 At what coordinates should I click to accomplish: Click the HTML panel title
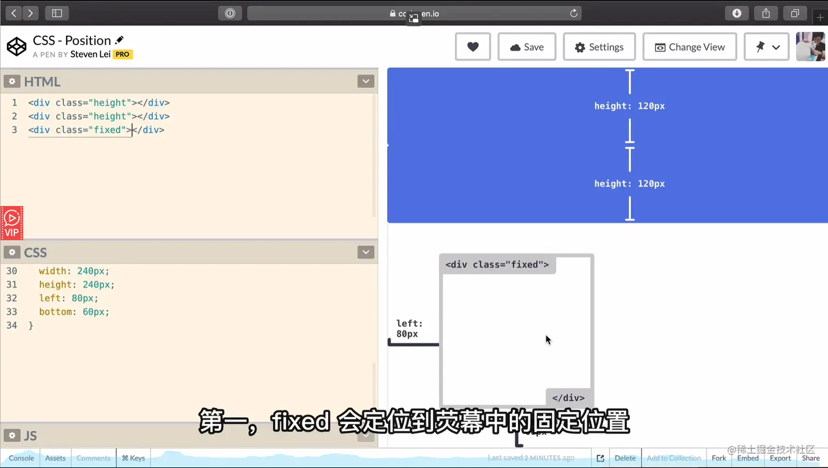[x=42, y=82]
